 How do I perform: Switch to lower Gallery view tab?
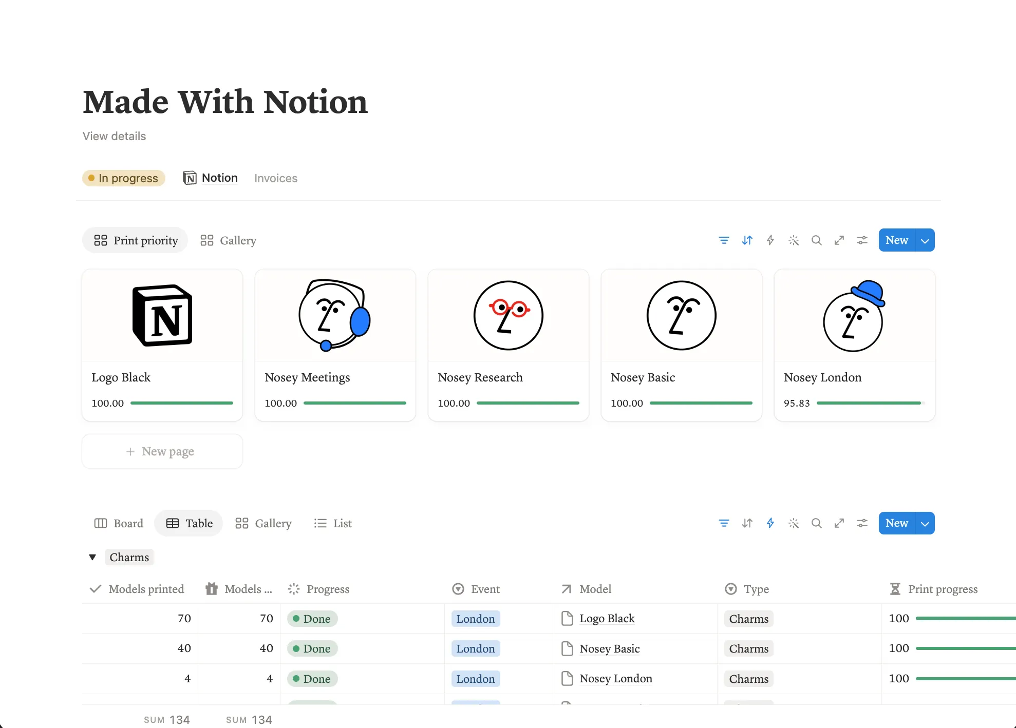264,523
